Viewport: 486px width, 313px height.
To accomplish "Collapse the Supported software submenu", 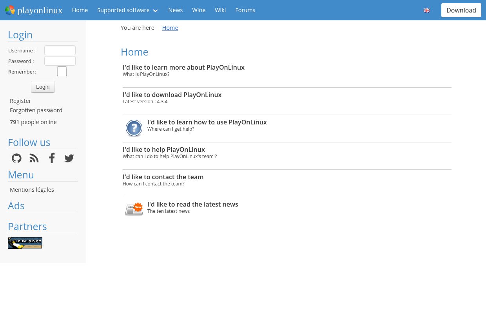I will point(155,11).
